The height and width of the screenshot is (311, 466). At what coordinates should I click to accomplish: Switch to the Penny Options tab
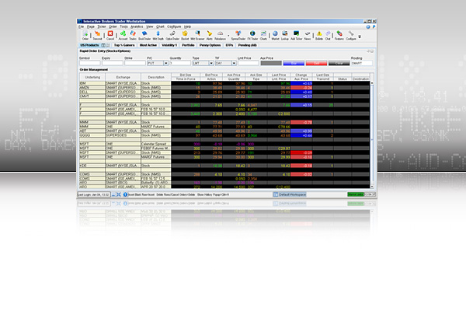pyautogui.click(x=210, y=45)
